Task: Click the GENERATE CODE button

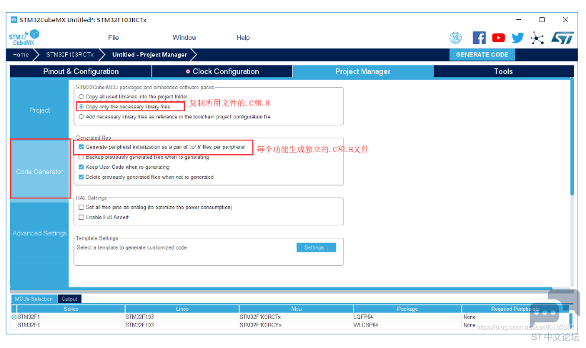Action: (482, 54)
